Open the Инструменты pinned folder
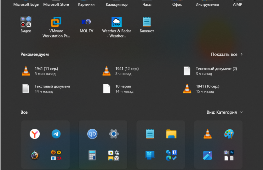263x170 pixels. tap(207, 4)
